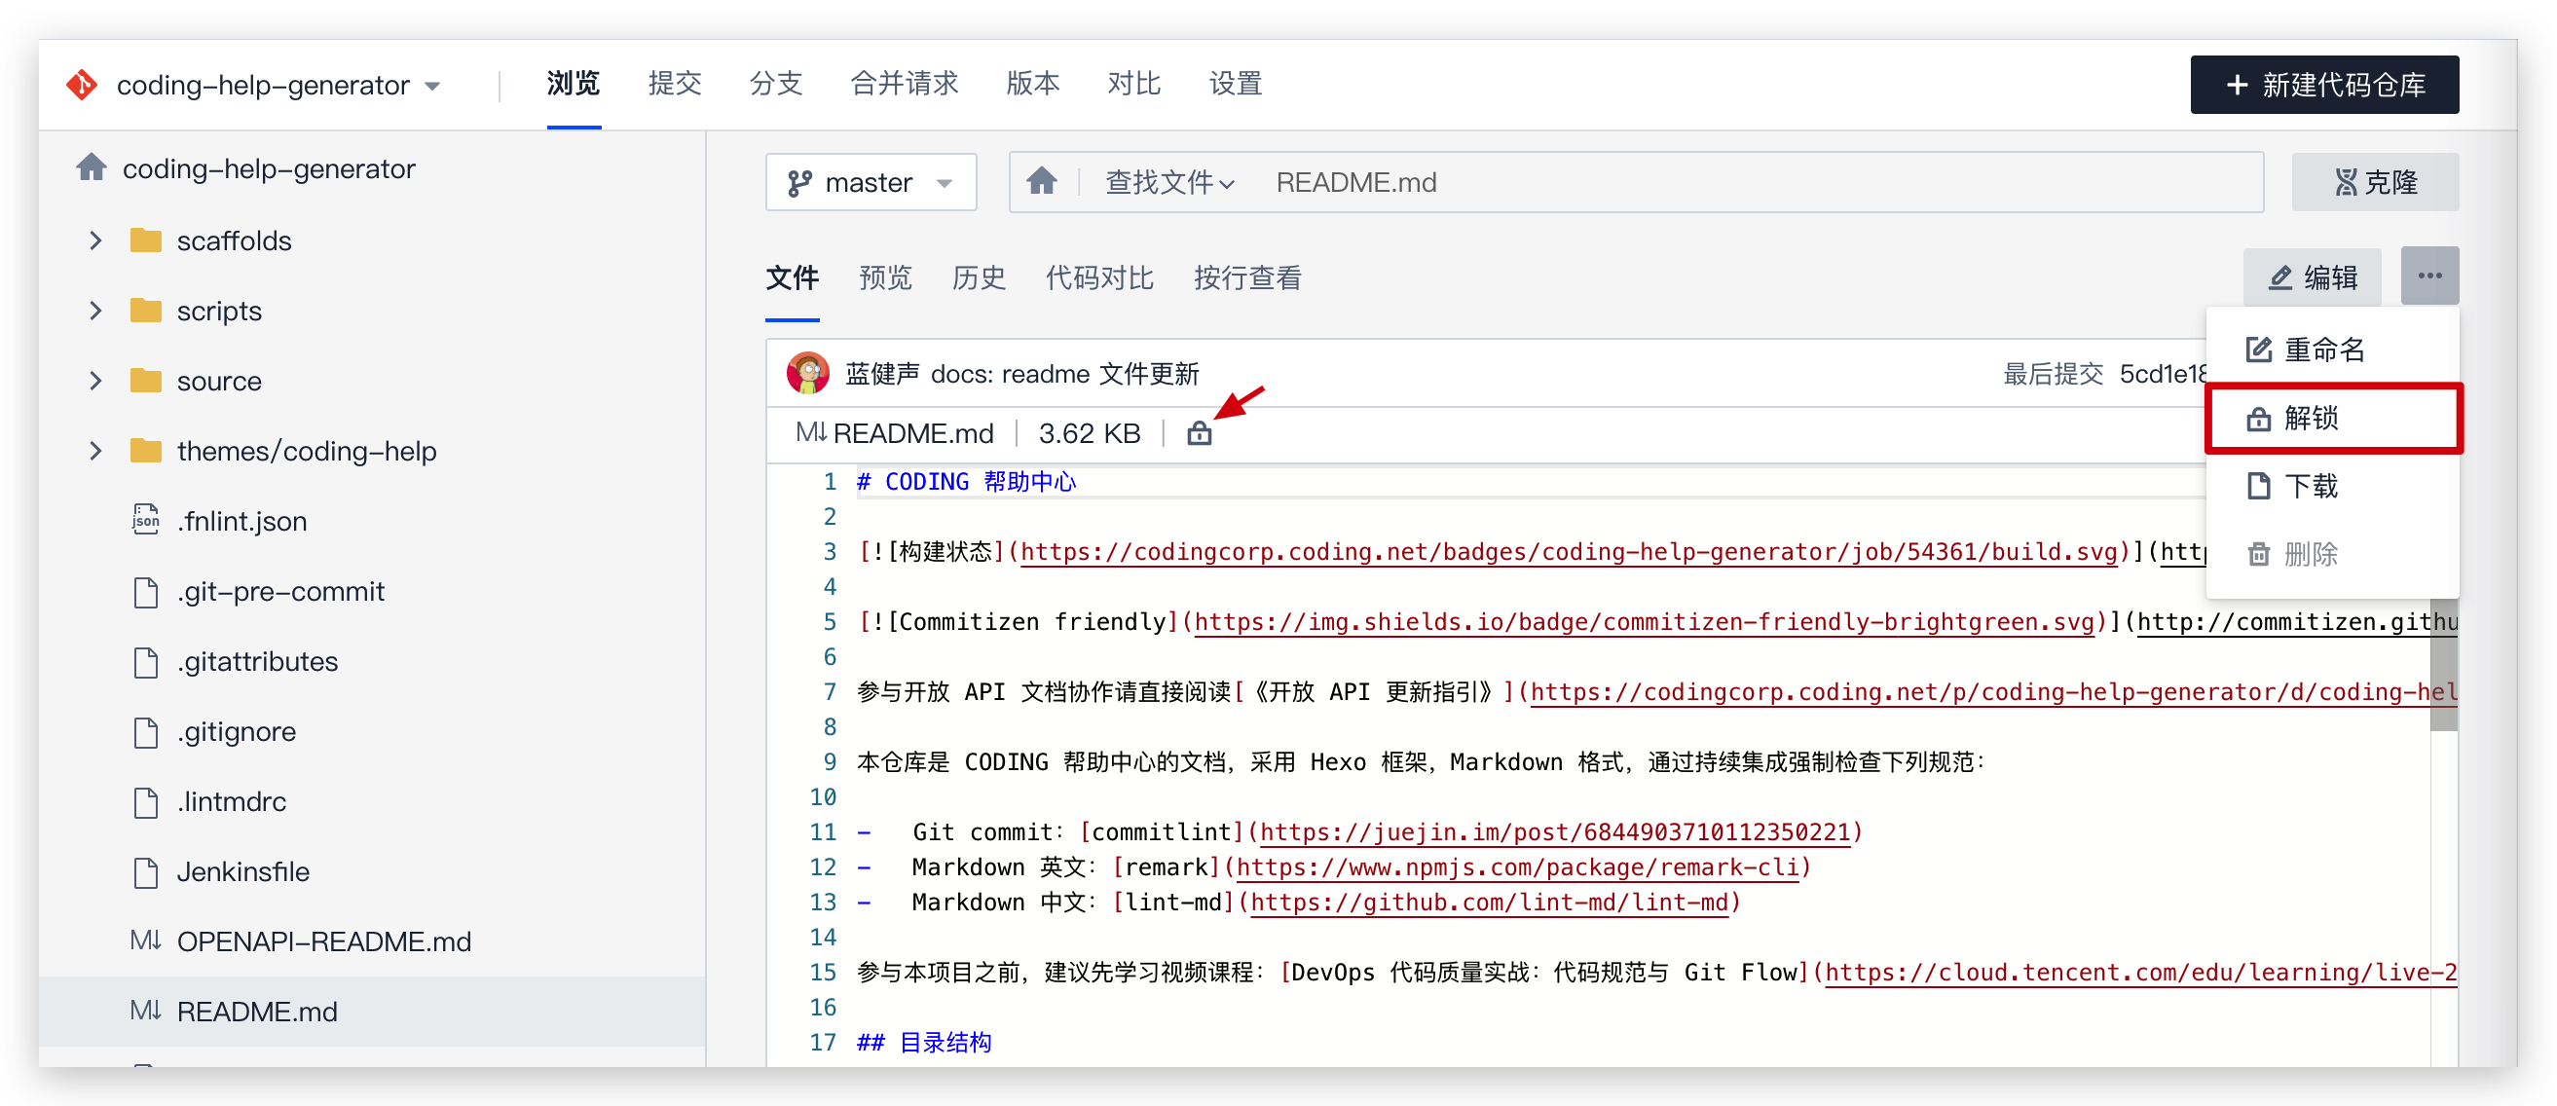Open the 提交 tab

coord(675,84)
